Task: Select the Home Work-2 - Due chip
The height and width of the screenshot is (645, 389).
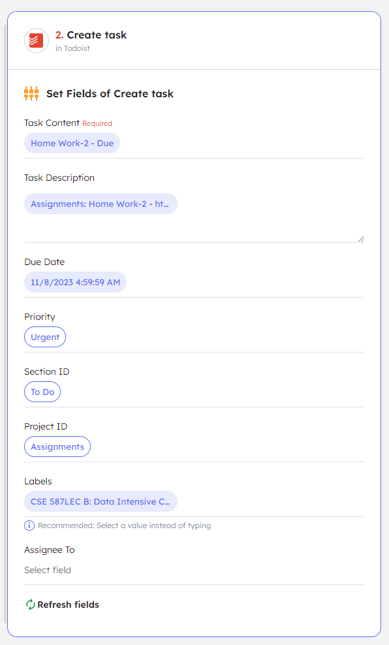Action: (72, 143)
